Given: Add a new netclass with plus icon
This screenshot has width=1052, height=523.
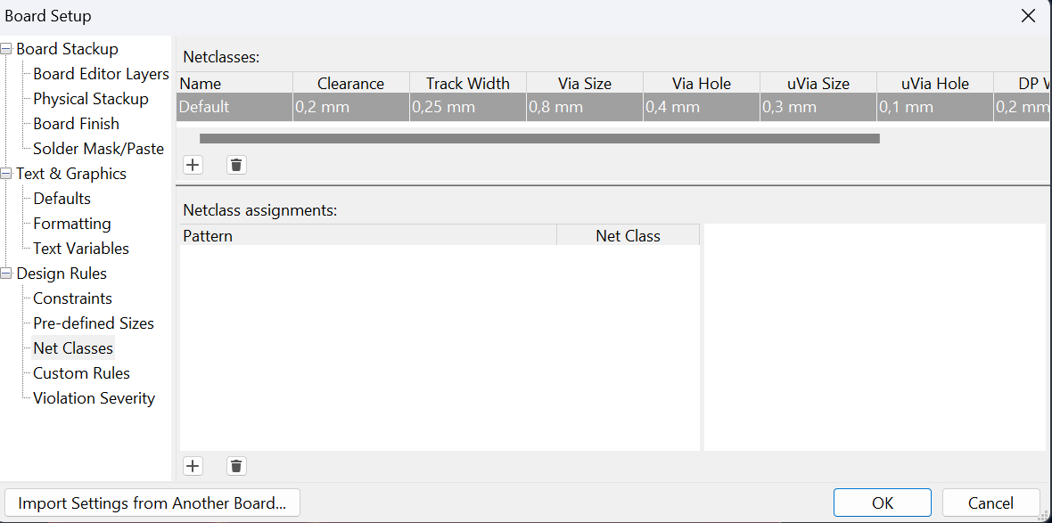Looking at the screenshot, I should click(x=193, y=165).
